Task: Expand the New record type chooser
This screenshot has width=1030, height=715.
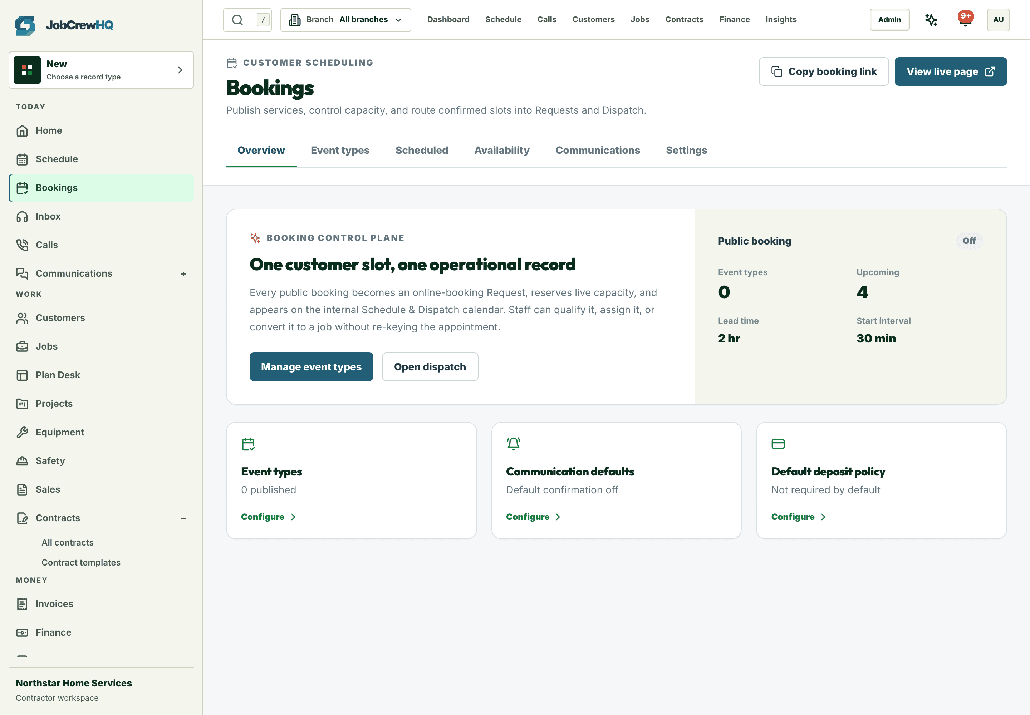Action: [x=101, y=70]
